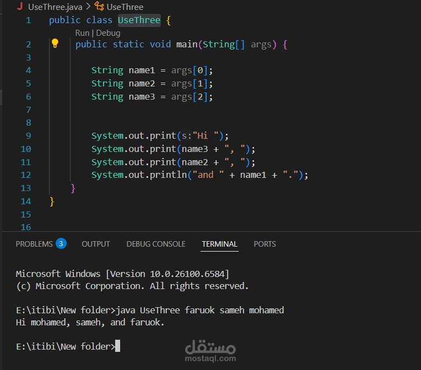Click name2 variable declaration on line 5

[x=142, y=84]
